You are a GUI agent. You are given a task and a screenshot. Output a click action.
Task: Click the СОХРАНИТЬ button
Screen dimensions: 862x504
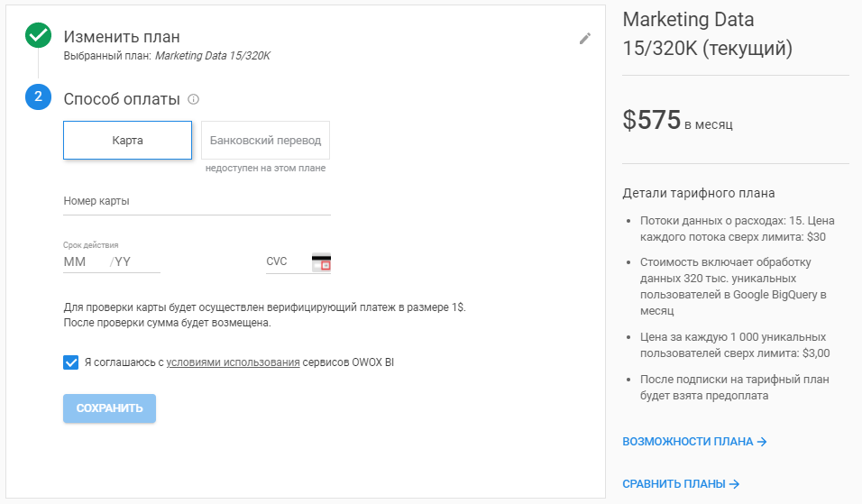pos(109,408)
